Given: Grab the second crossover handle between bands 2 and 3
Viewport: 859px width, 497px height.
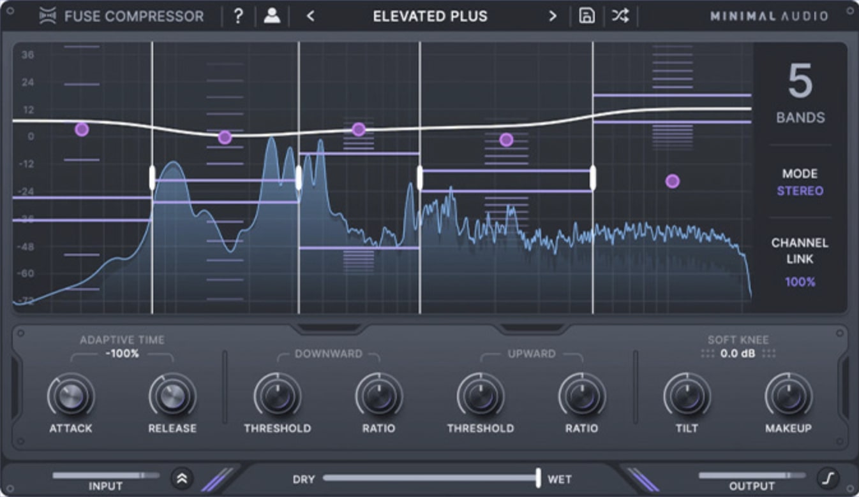Looking at the screenshot, I should point(299,178).
